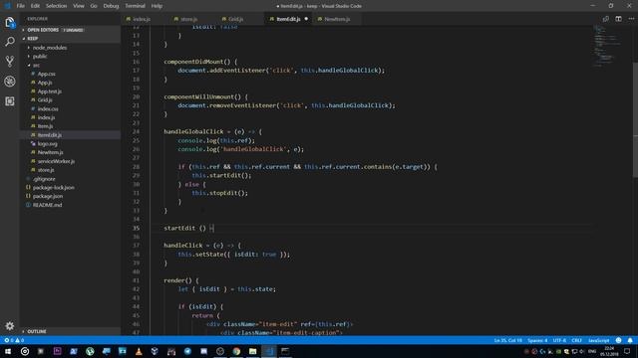
Task: Open the Help menu
Action: click(x=157, y=6)
